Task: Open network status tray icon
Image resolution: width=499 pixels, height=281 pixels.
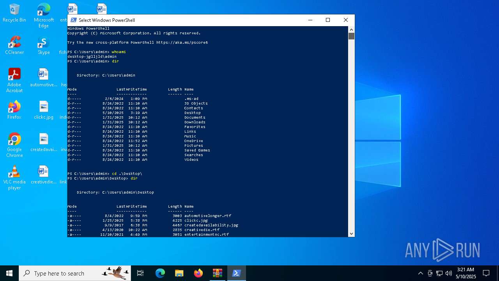Action: click(x=439, y=273)
